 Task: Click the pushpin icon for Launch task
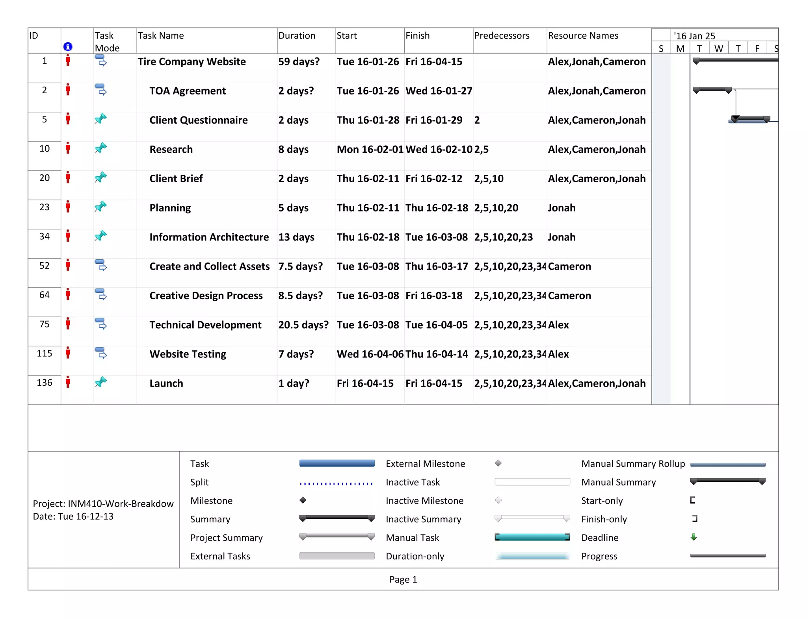101,382
